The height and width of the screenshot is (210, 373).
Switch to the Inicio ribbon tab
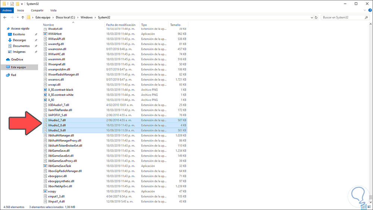[21, 10]
